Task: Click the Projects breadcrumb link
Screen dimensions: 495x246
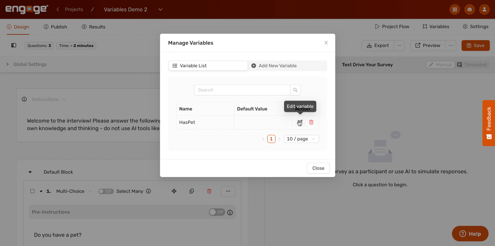Action: pyautogui.click(x=74, y=10)
